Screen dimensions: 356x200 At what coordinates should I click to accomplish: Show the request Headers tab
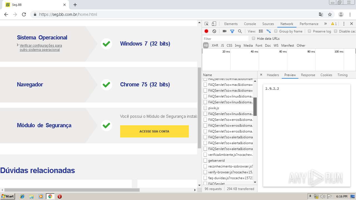(273, 75)
